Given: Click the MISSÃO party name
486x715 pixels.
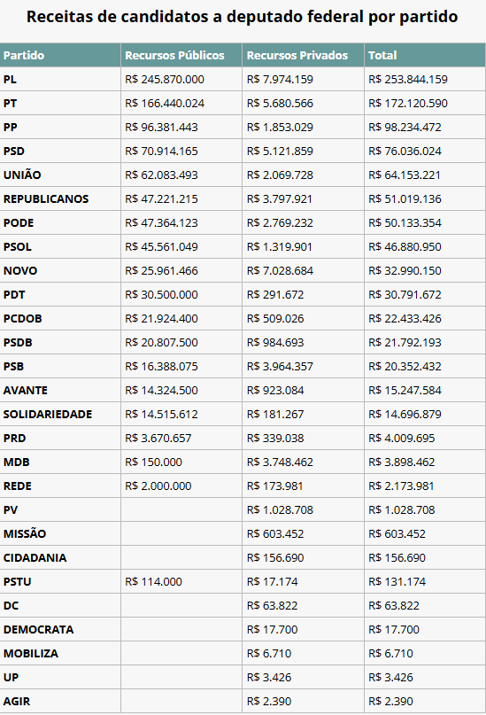Looking at the screenshot, I should click(25, 533).
